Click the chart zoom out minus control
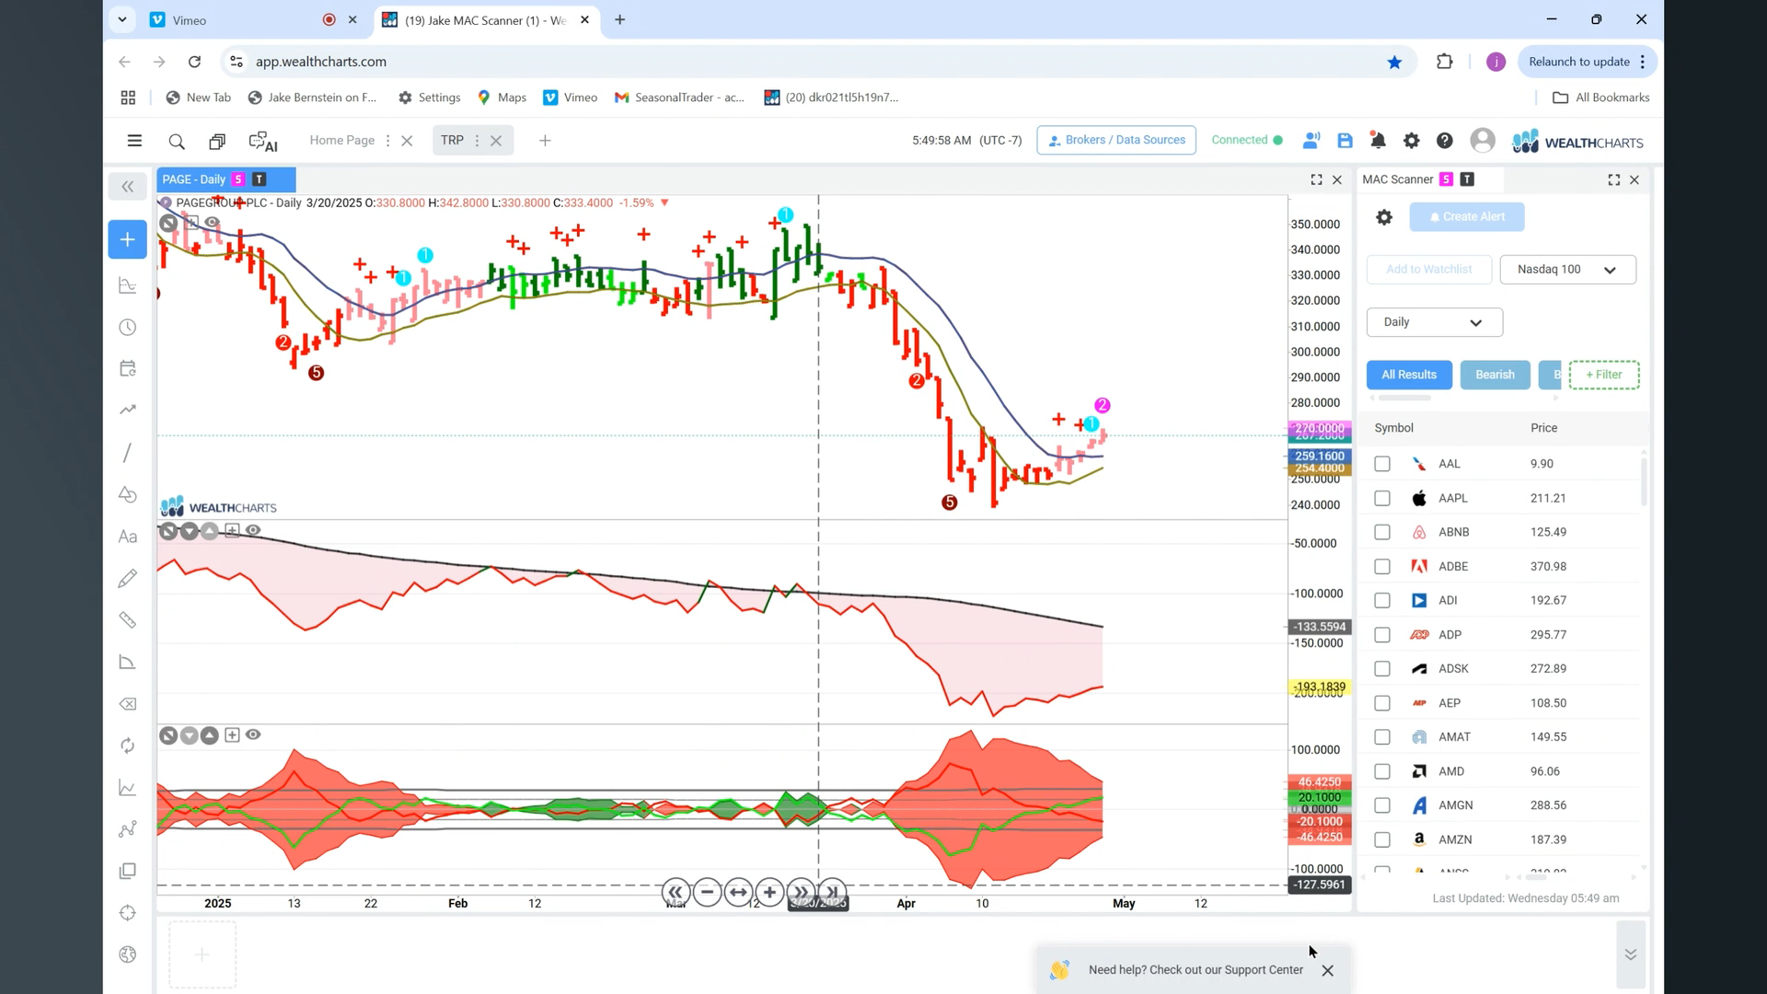1767x994 pixels. (707, 892)
